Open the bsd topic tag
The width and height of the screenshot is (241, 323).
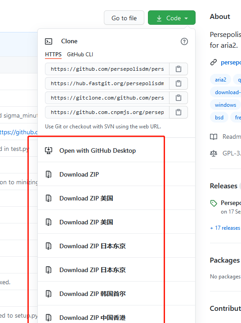(219, 118)
